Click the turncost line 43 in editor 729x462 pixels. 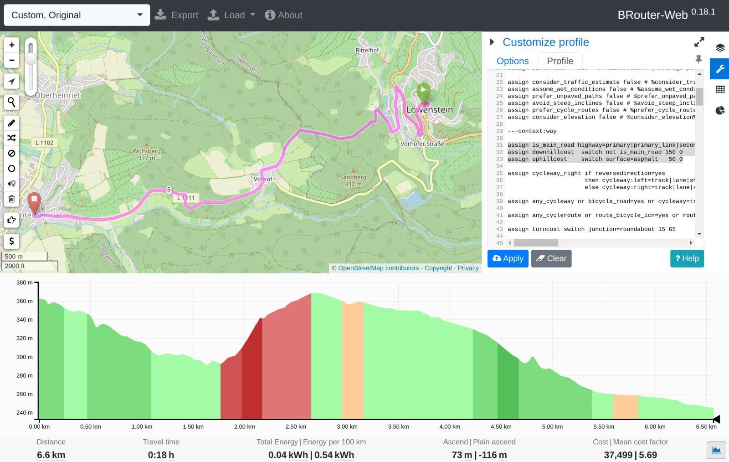591,229
